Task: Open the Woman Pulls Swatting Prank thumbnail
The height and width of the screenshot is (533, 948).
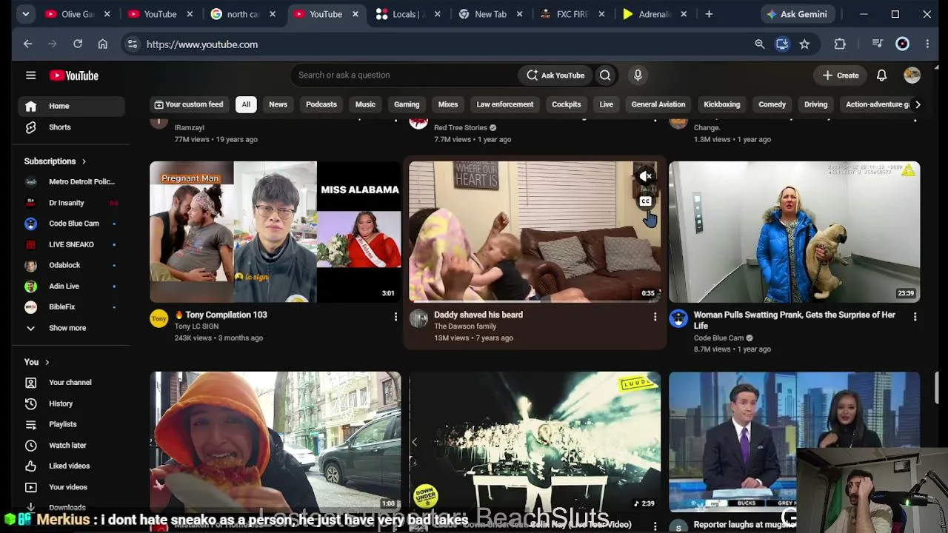Action: point(795,232)
